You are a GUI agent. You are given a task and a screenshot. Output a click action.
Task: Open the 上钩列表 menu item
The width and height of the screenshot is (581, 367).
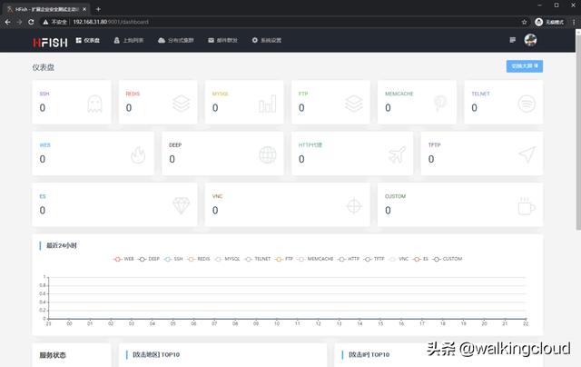[129, 40]
